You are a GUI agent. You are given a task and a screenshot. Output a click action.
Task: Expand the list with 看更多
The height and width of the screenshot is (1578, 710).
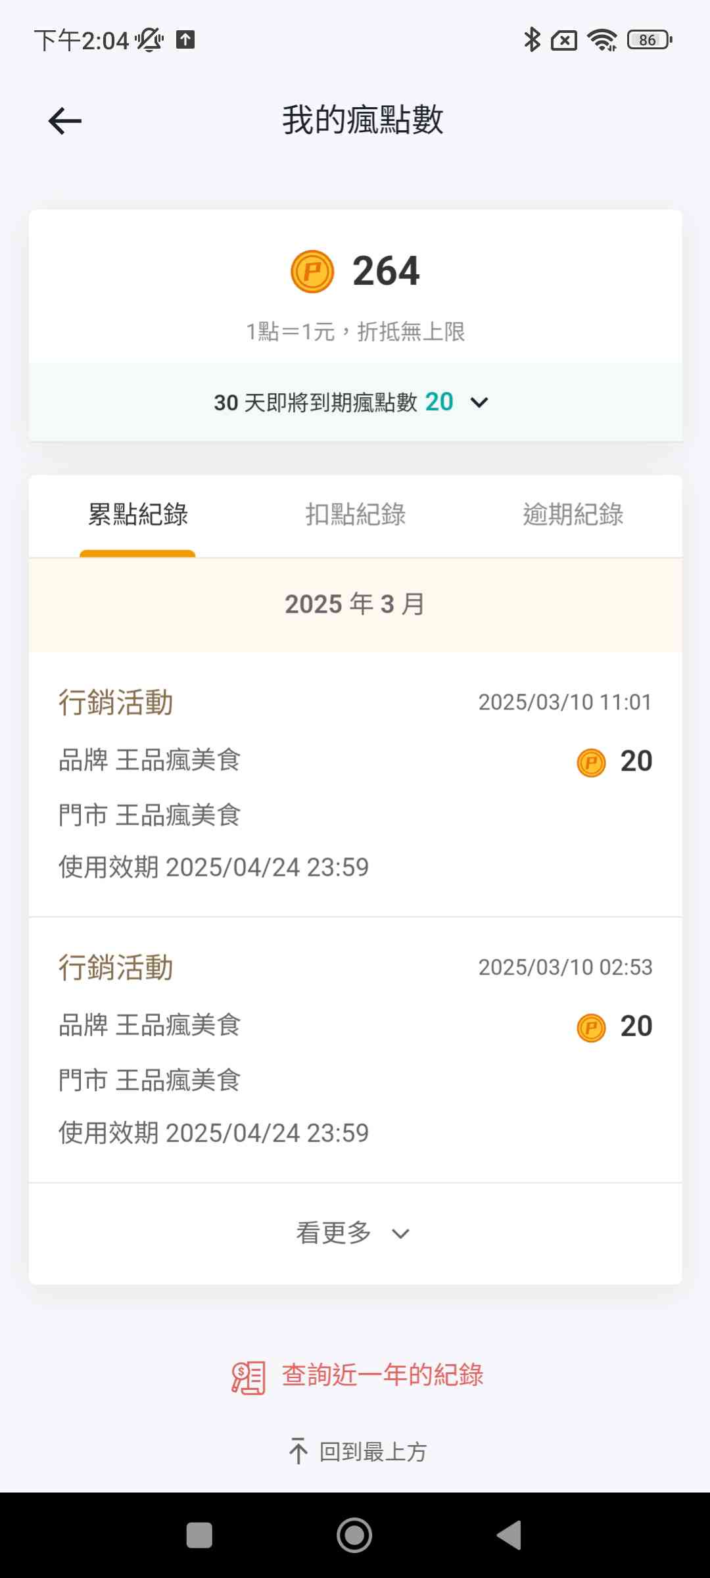(x=334, y=1233)
